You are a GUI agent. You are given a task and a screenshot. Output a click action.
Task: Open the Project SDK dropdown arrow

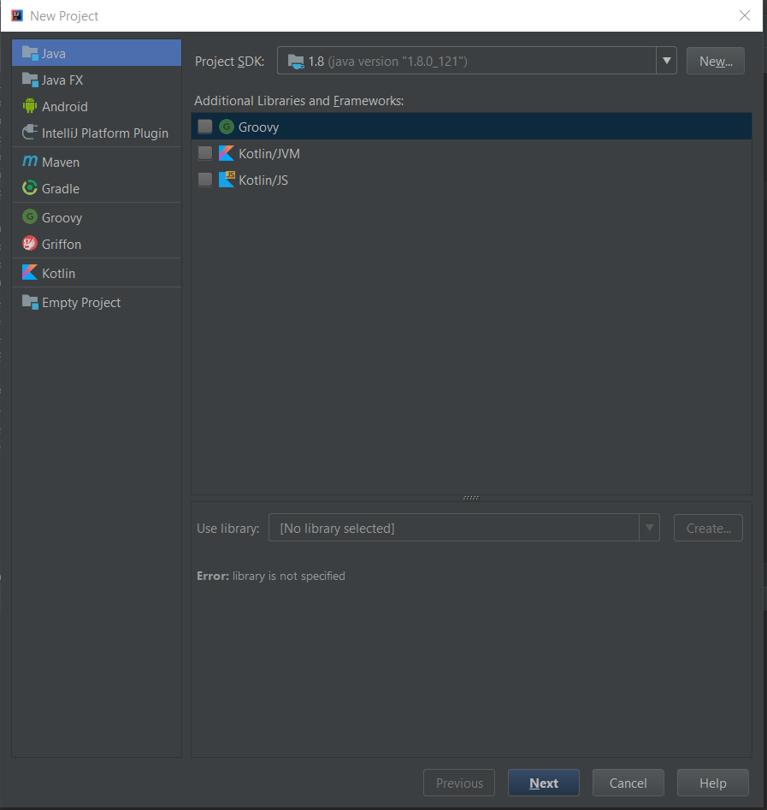(x=666, y=61)
